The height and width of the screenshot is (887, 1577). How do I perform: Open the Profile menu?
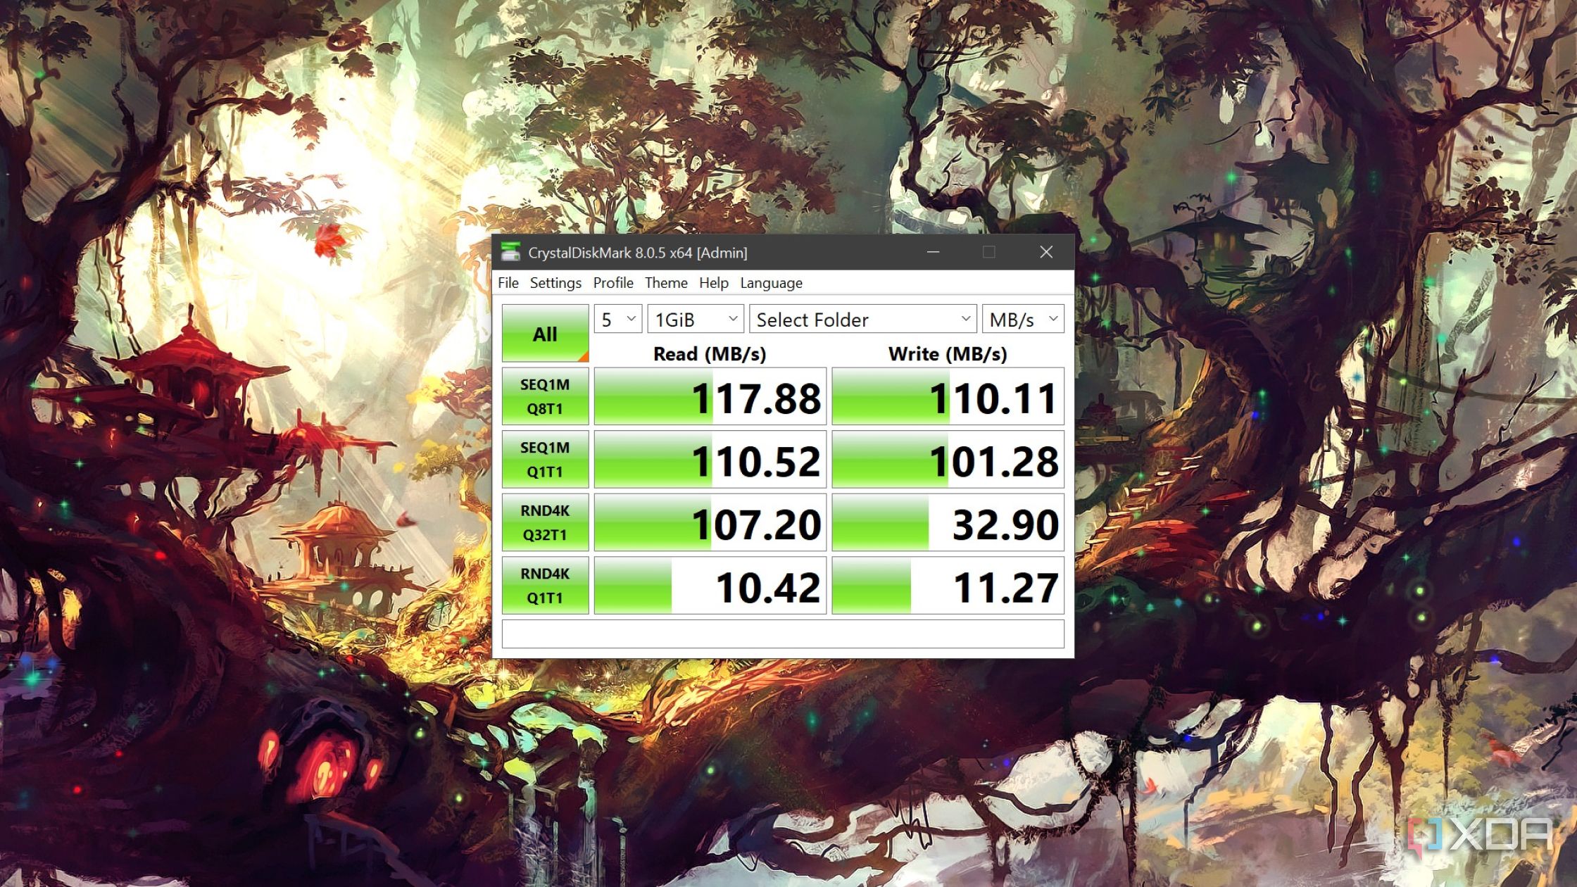click(x=613, y=283)
